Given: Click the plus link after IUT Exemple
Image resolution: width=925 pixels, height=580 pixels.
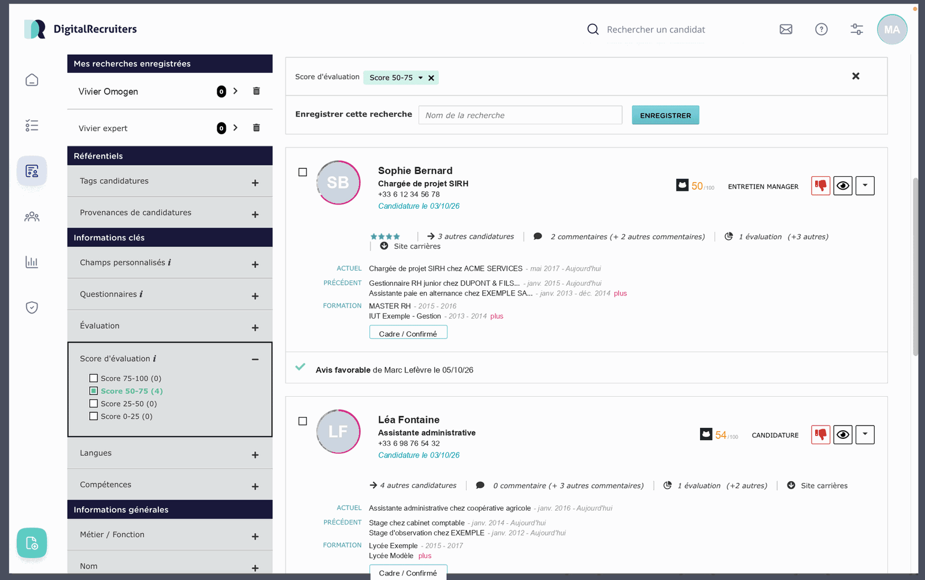Looking at the screenshot, I should click(497, 316).
